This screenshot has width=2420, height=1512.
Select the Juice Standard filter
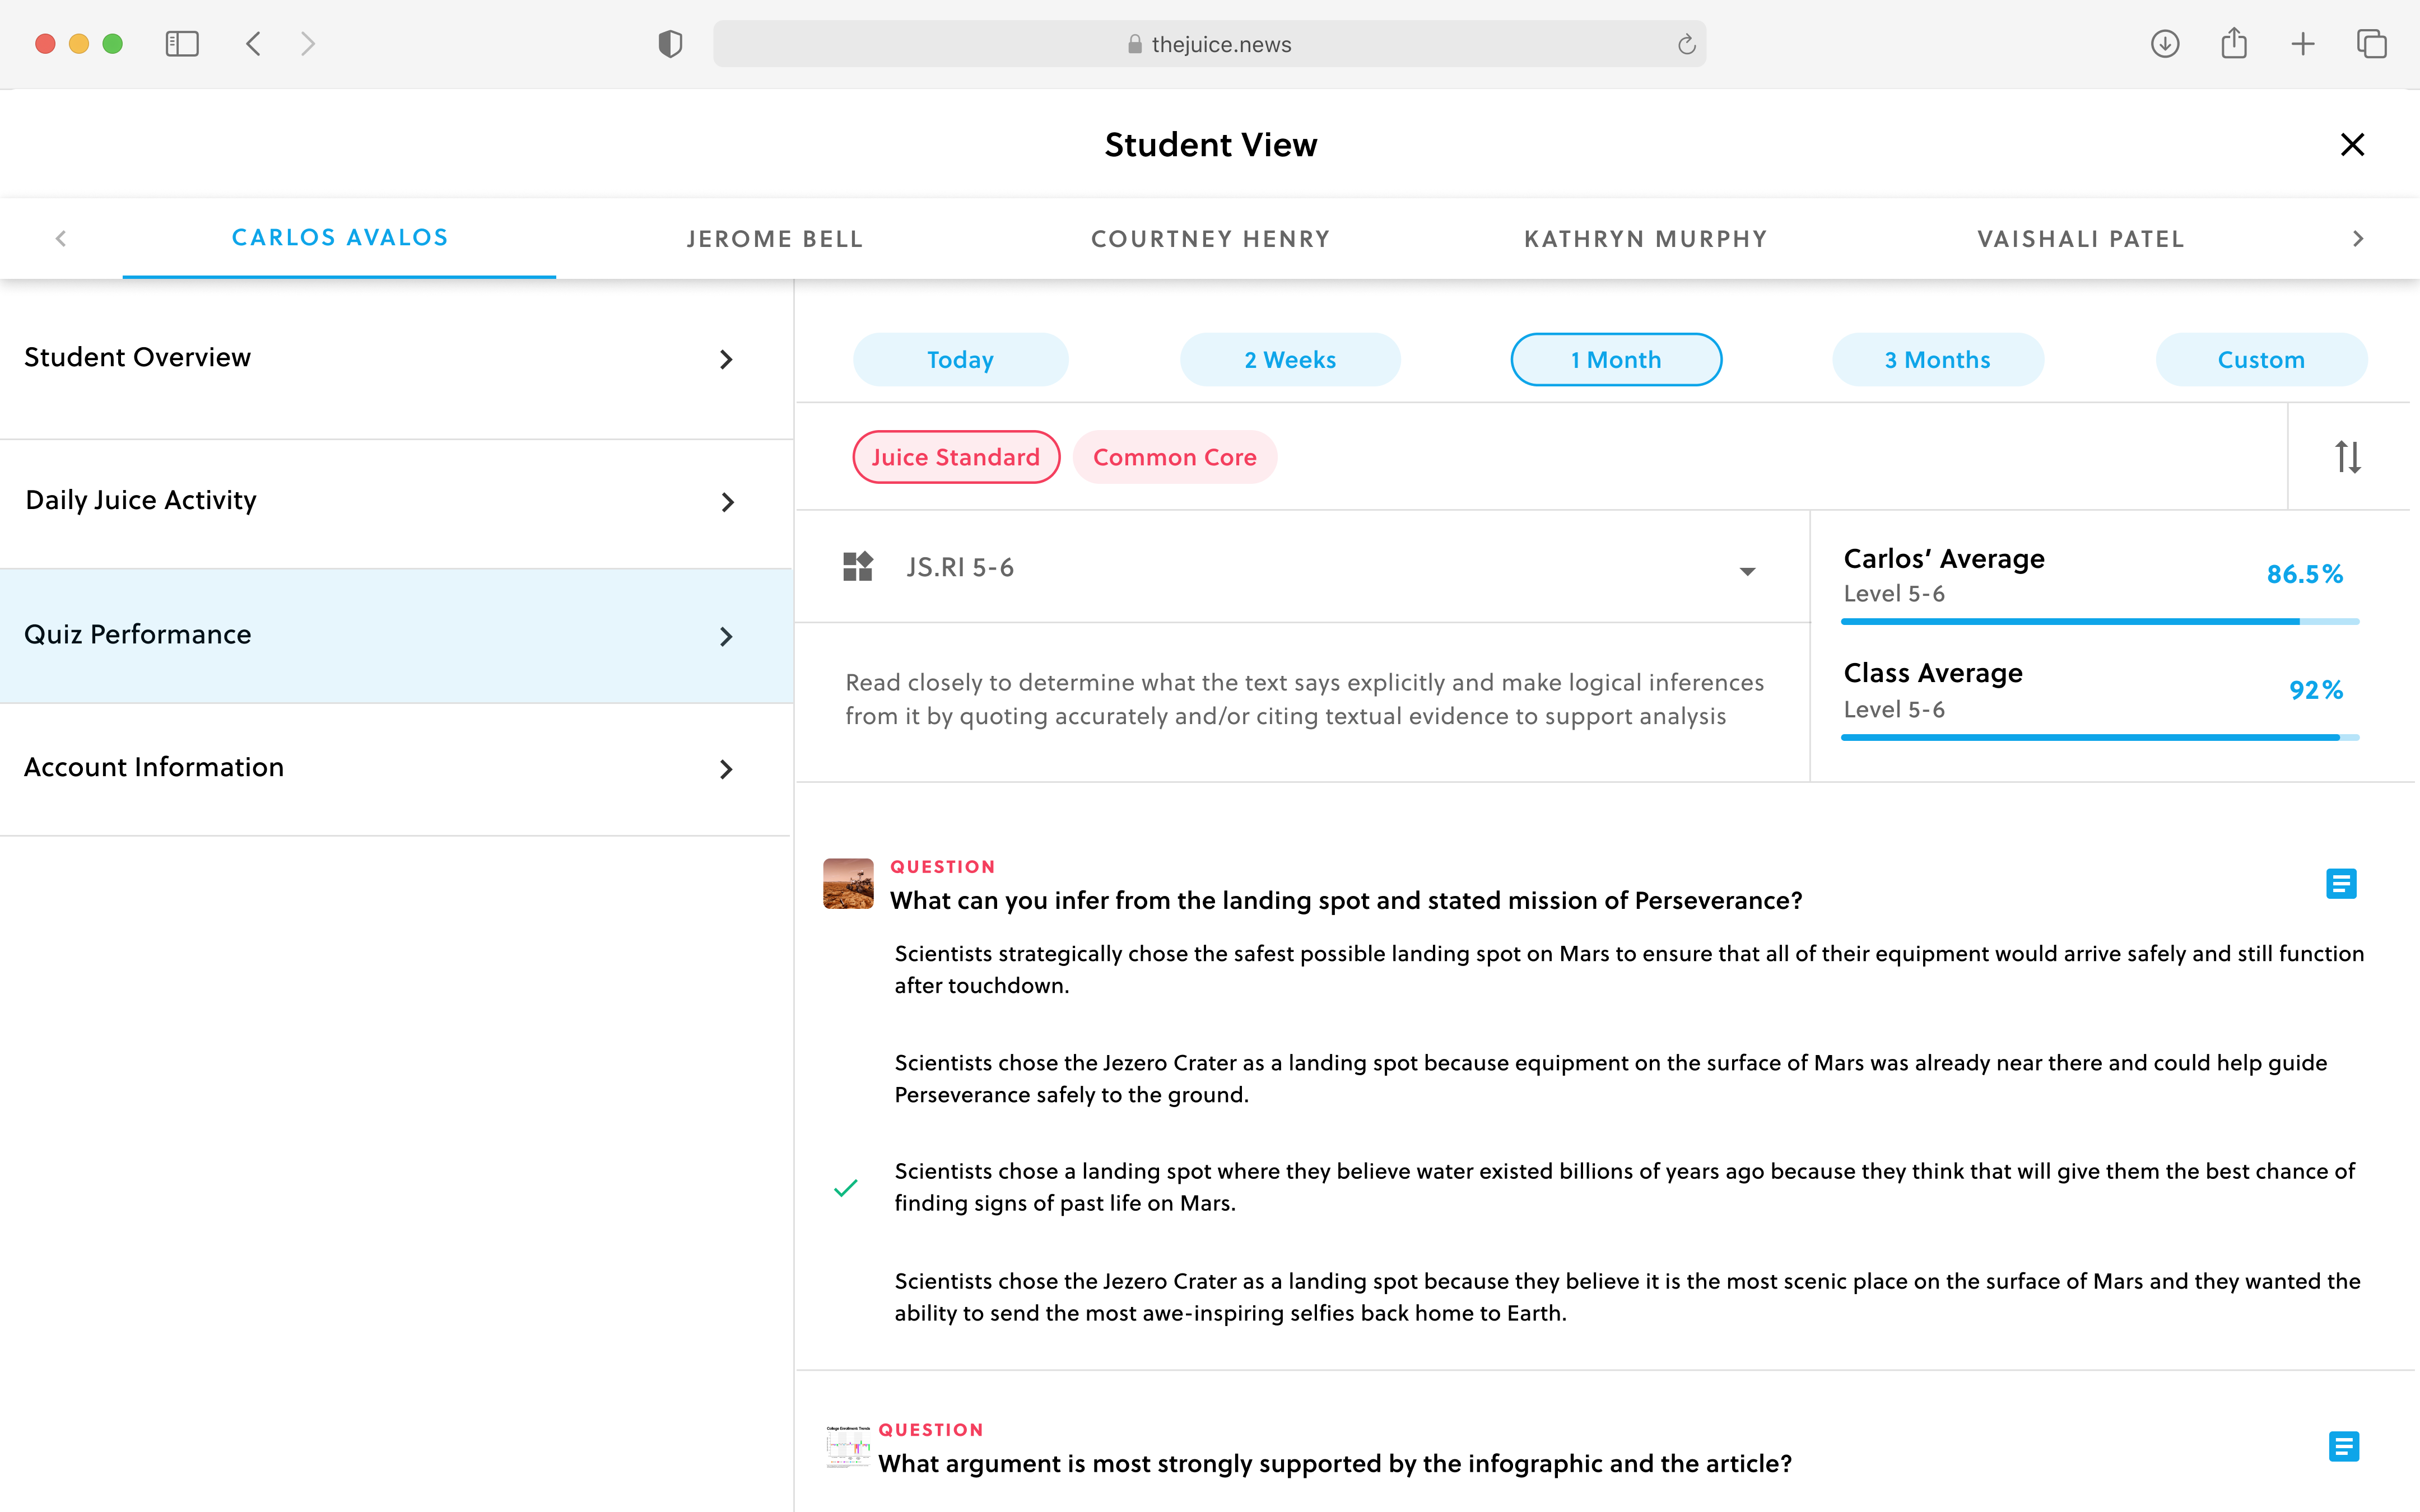(x=956, y=457)
